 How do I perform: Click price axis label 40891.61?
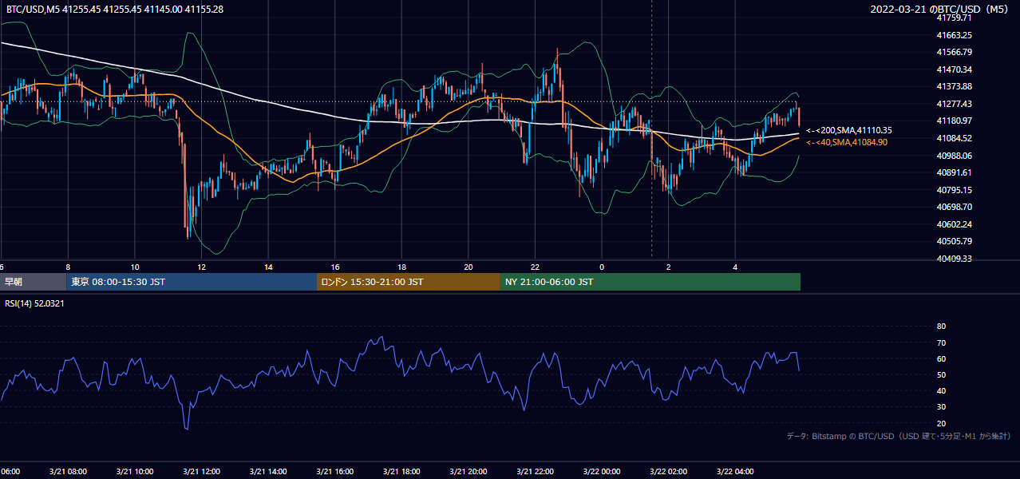pyautogui.click(x=954, y=172)
